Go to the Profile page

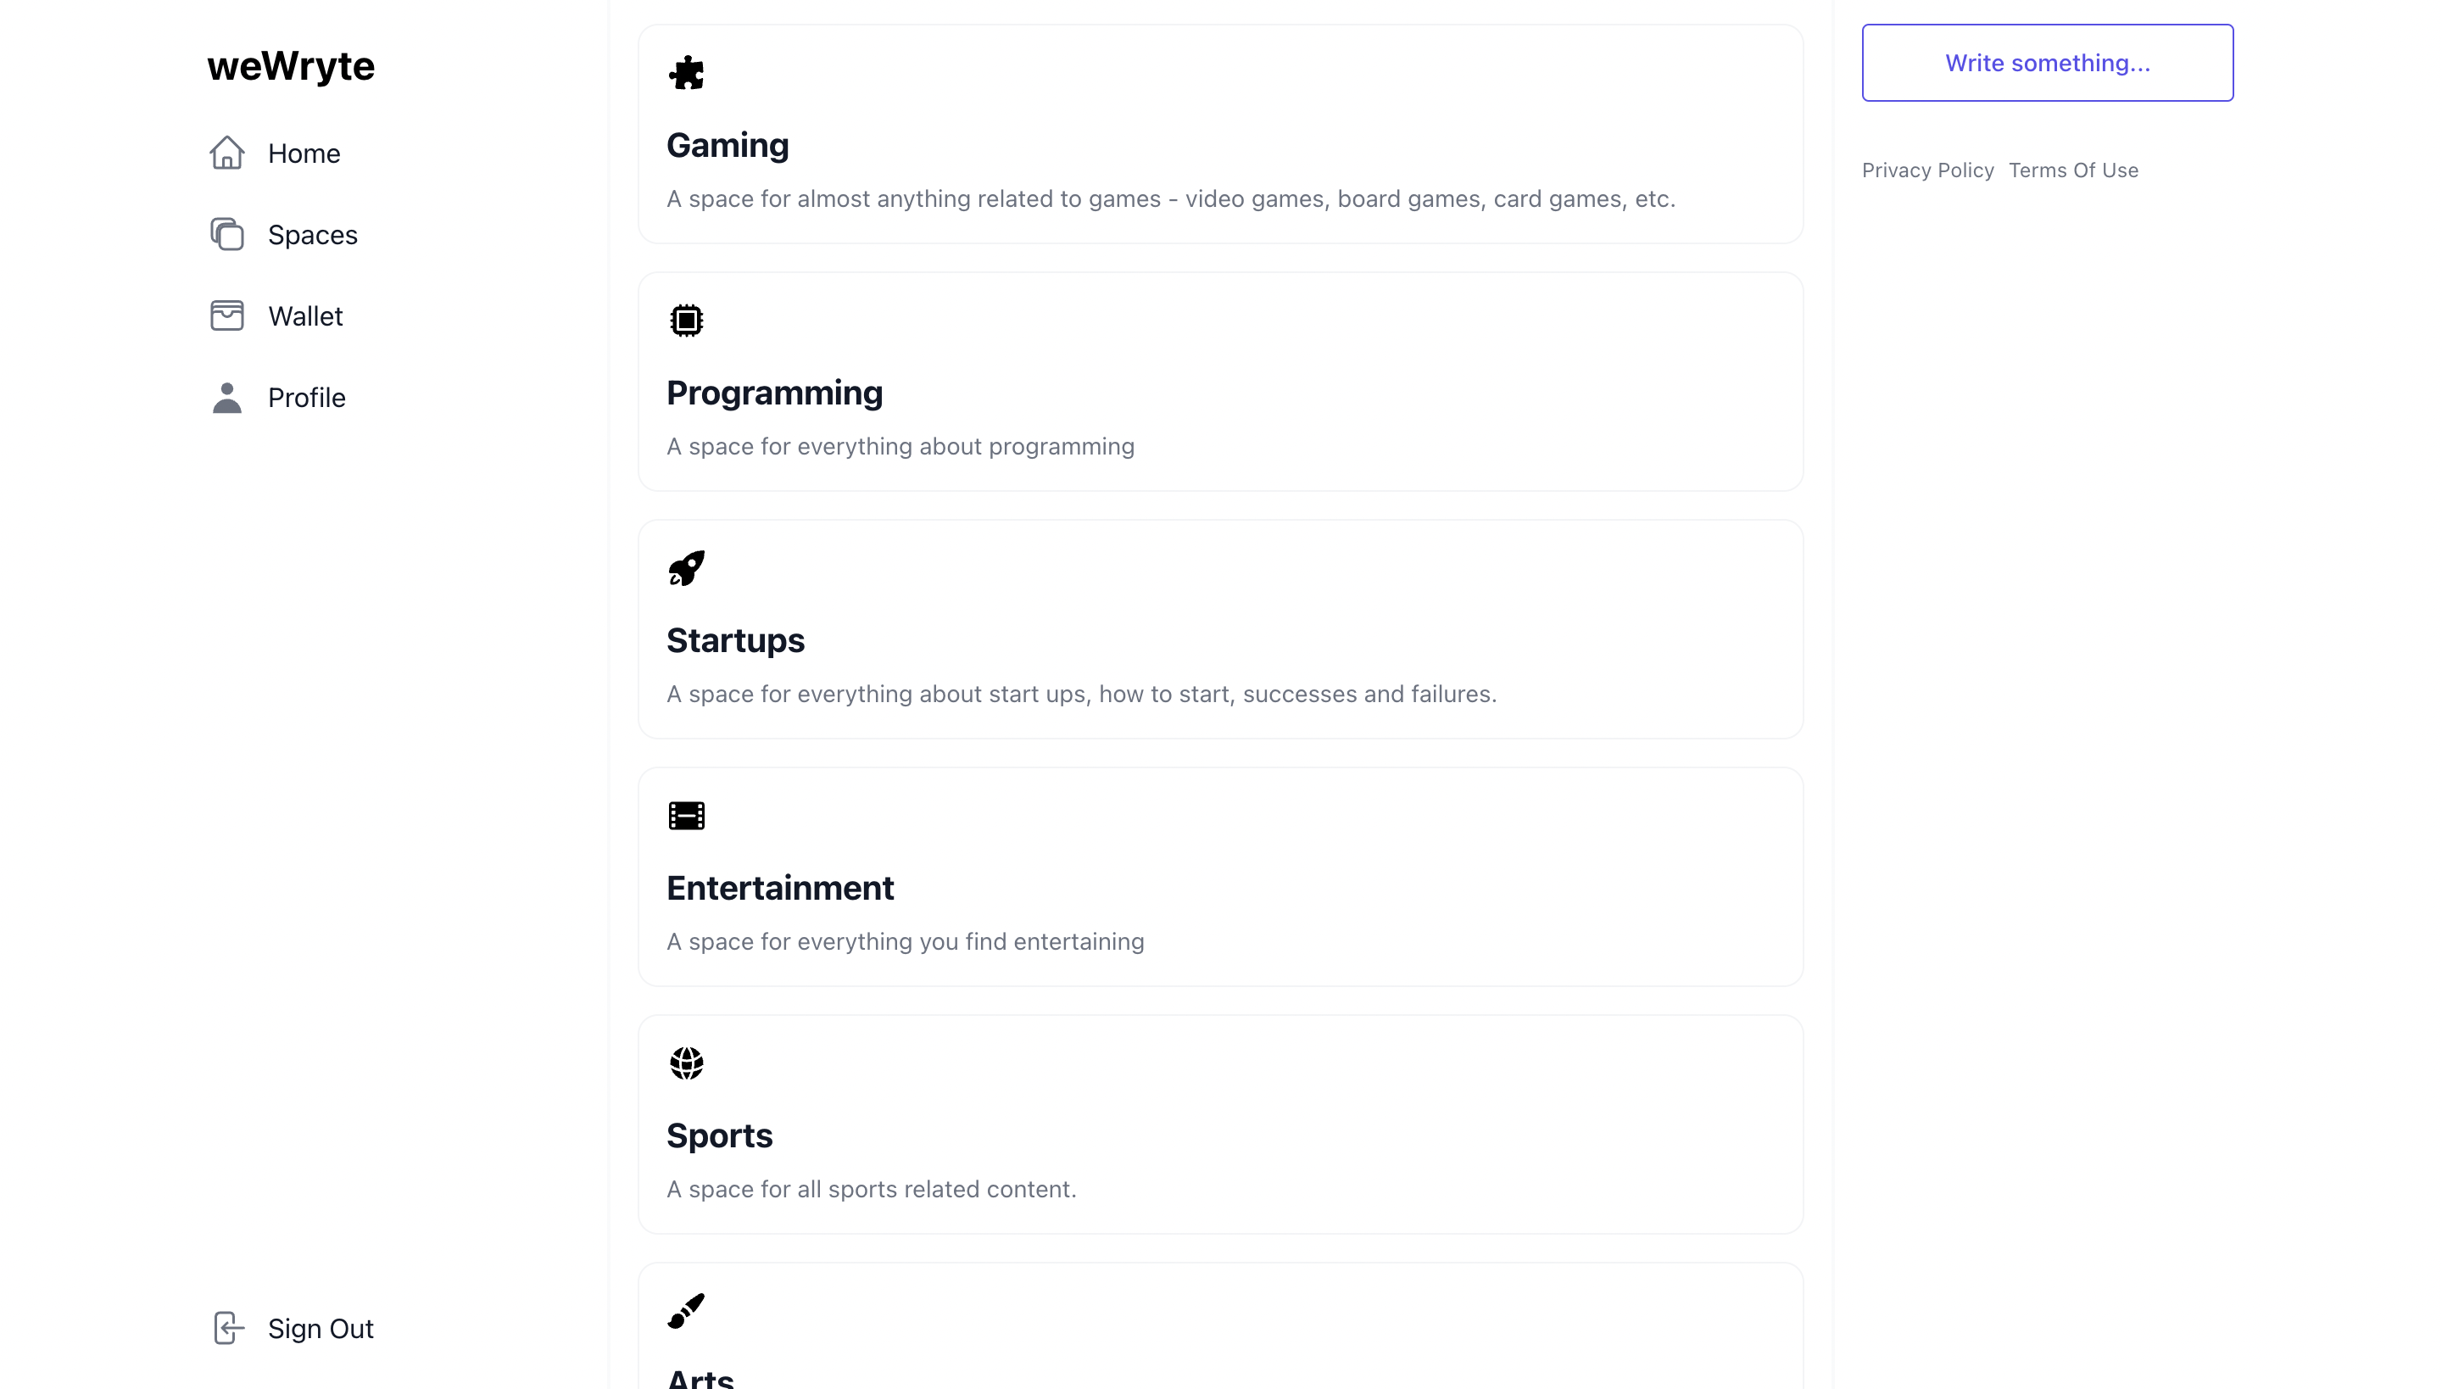(277, 397)
